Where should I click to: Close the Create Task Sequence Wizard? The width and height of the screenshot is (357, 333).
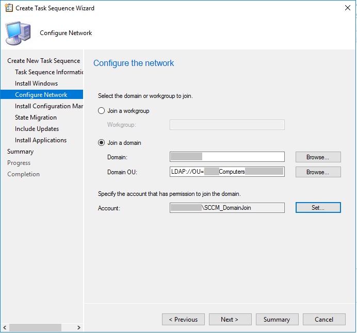tap(347, 8)
